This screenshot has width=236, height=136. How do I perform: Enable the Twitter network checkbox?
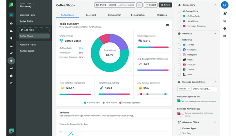[x=179, y=45]
